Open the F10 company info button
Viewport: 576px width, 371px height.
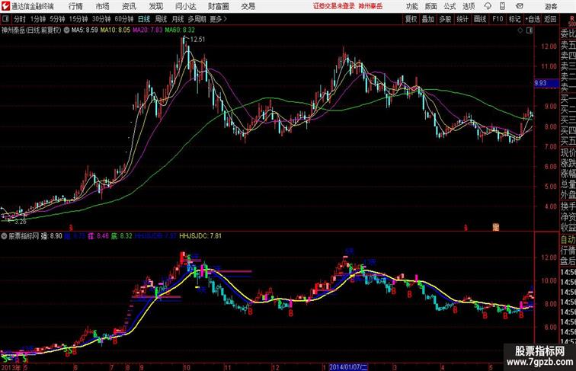[x=498, y=19]
